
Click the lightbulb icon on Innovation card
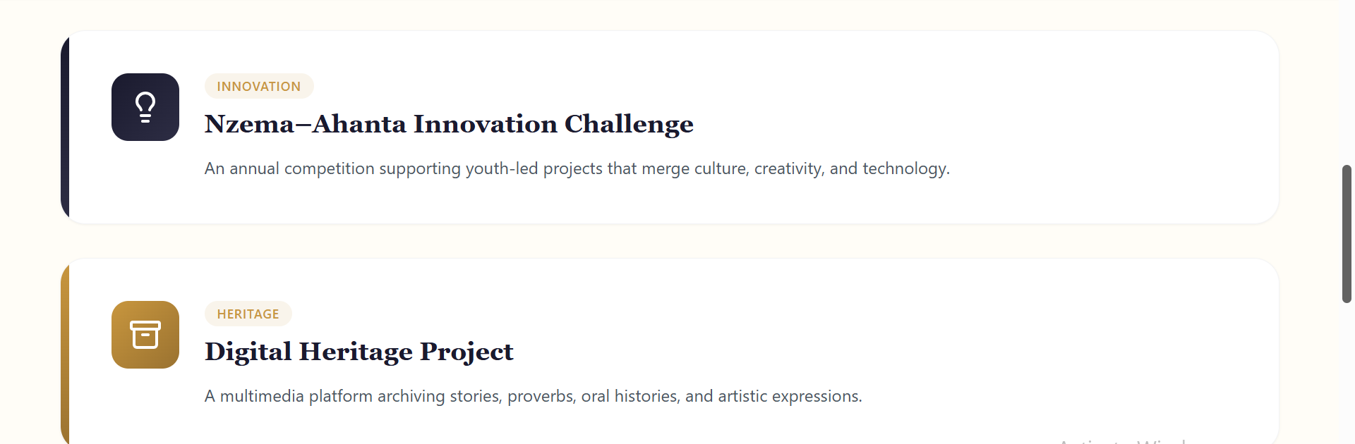tap(145, 107)
